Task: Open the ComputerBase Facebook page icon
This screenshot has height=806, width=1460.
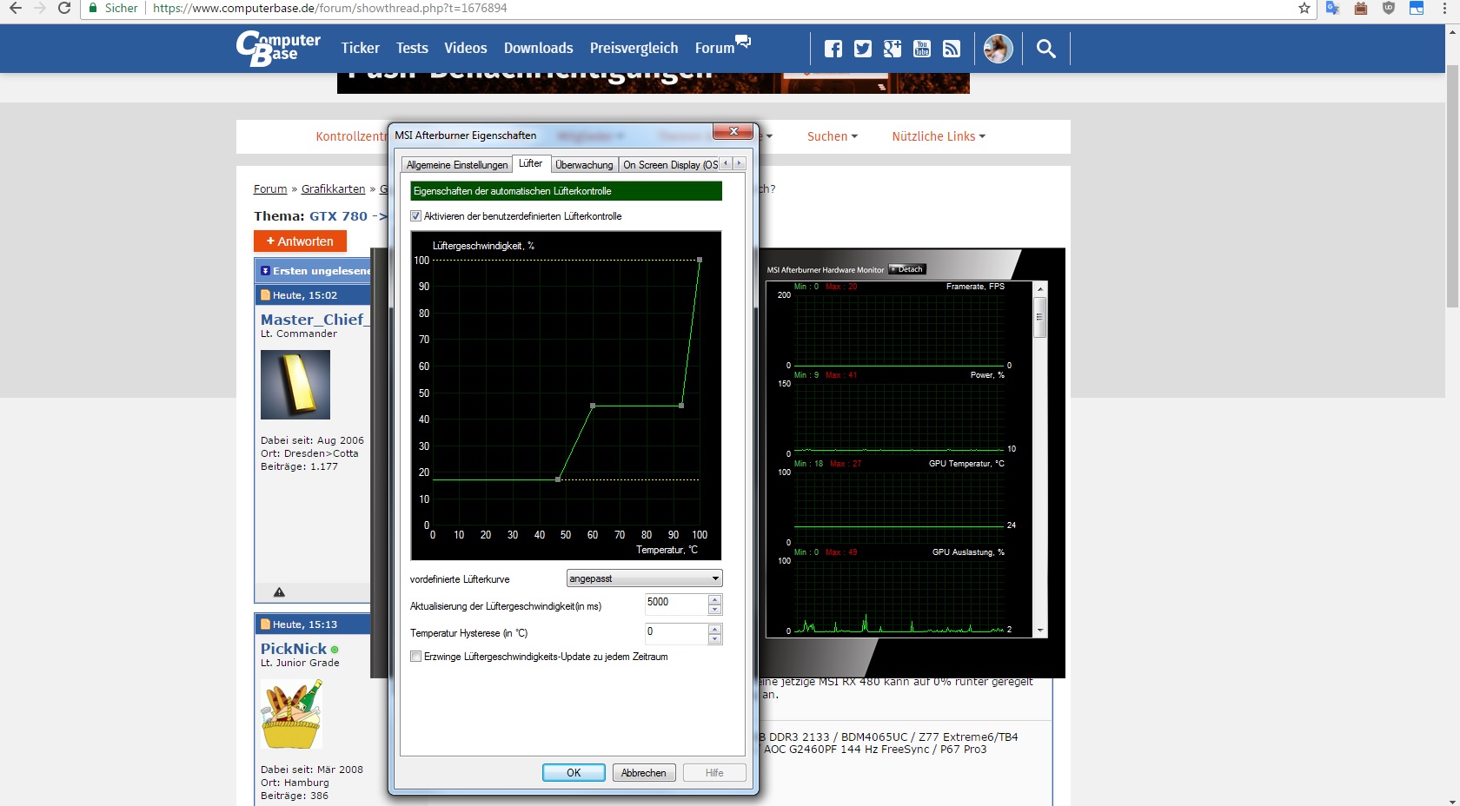Action: (x=833, y=49)
